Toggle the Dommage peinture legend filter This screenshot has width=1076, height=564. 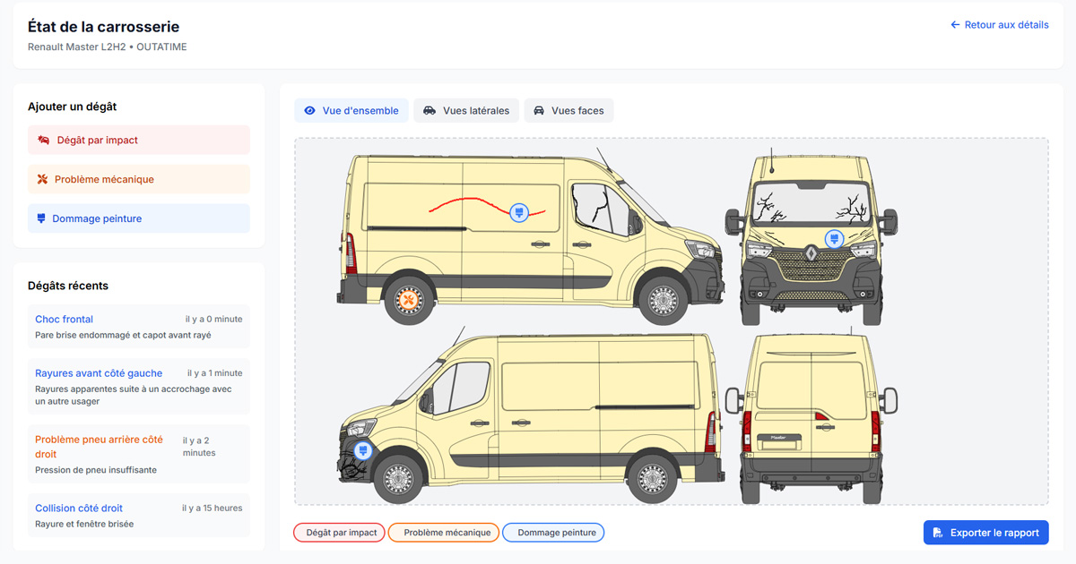[554, 533]
